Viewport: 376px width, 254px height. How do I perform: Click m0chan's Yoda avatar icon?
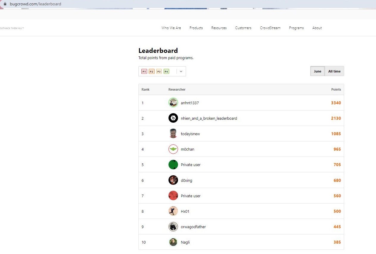173,149
